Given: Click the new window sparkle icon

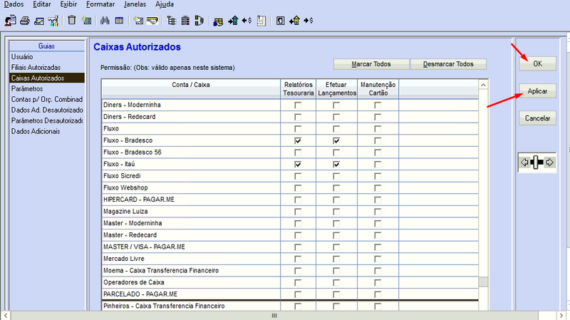Looking at the screenshot, I should click(x=138, y=21).
